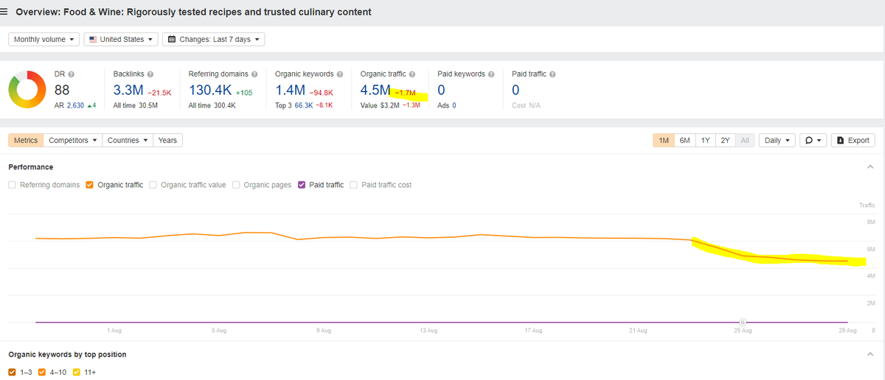Open the hamburger menu icon
Screen dimensions: 885x380
(x=5, y=12)
